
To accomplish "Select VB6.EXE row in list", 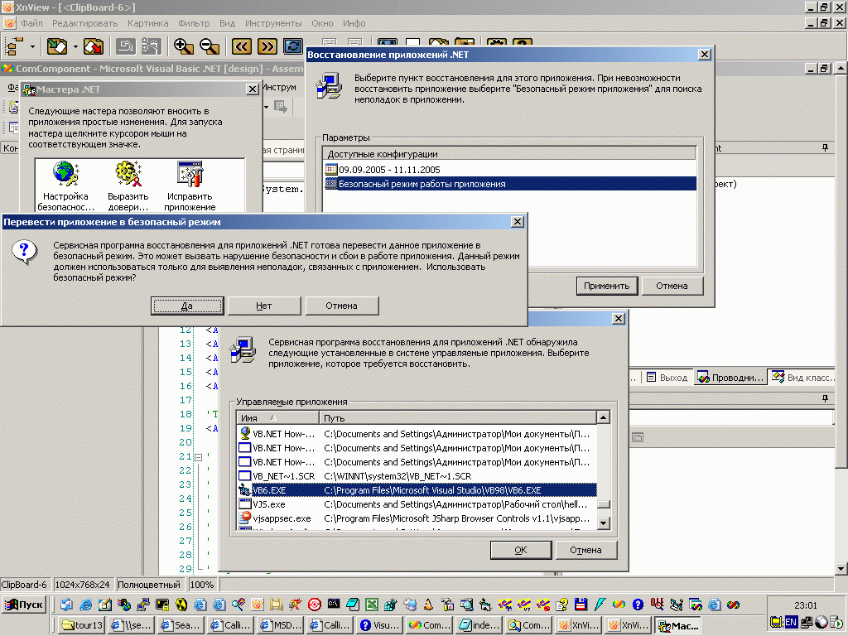I will coord(417,490).
